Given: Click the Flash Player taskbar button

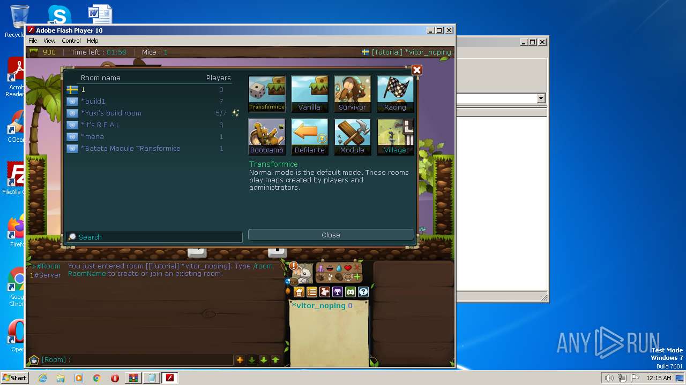Looking at the screenshot, I should [x=170, y=378].
